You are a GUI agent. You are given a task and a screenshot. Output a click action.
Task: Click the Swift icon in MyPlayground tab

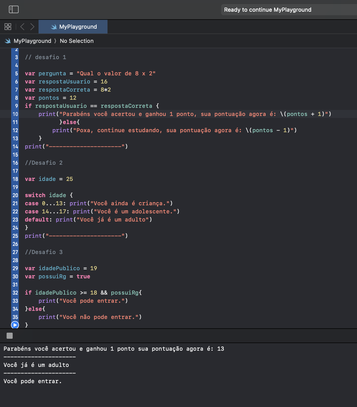tap(54, 27)
